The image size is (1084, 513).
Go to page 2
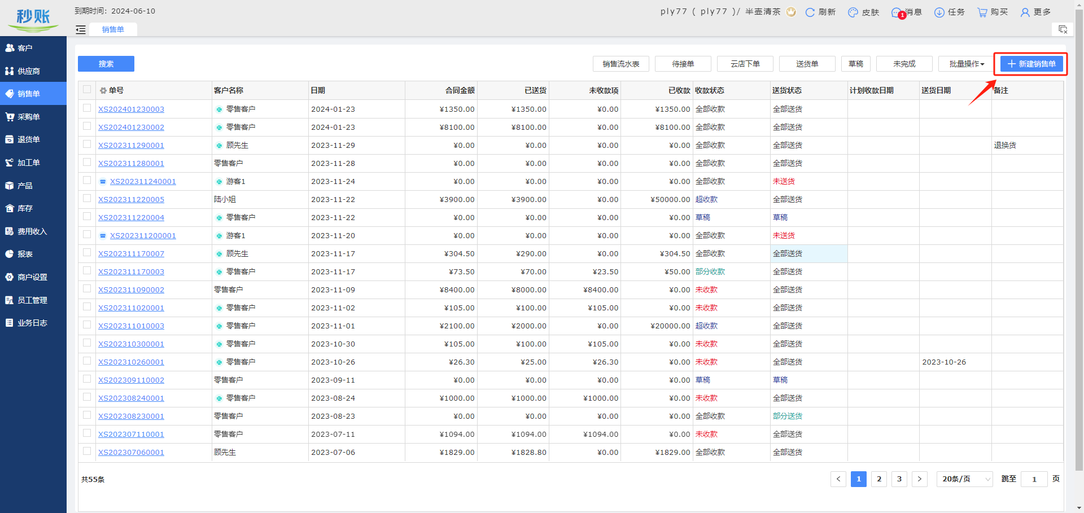click(x=879, y=479)
